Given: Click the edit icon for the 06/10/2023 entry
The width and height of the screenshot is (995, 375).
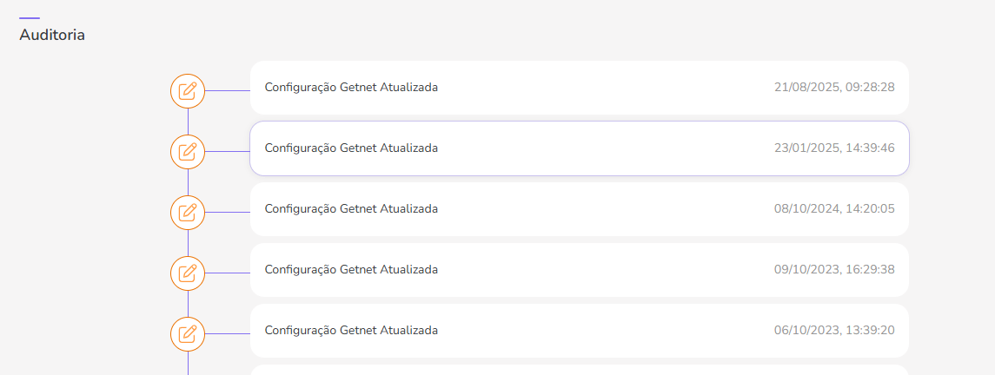Looking at the screenshot, I should [187, 333].
